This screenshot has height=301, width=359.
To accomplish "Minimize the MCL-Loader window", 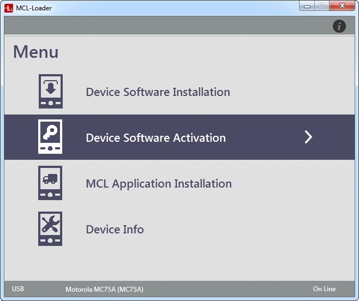I will (307, 5).
